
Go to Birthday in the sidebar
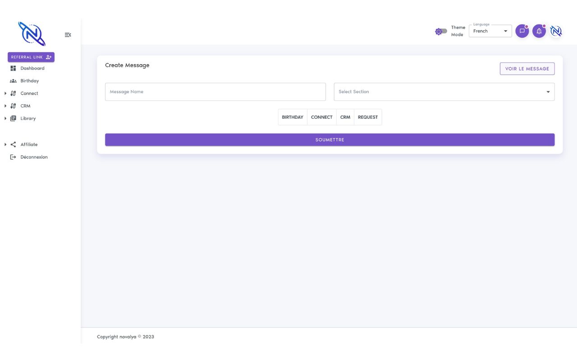(x=30, y=81)
